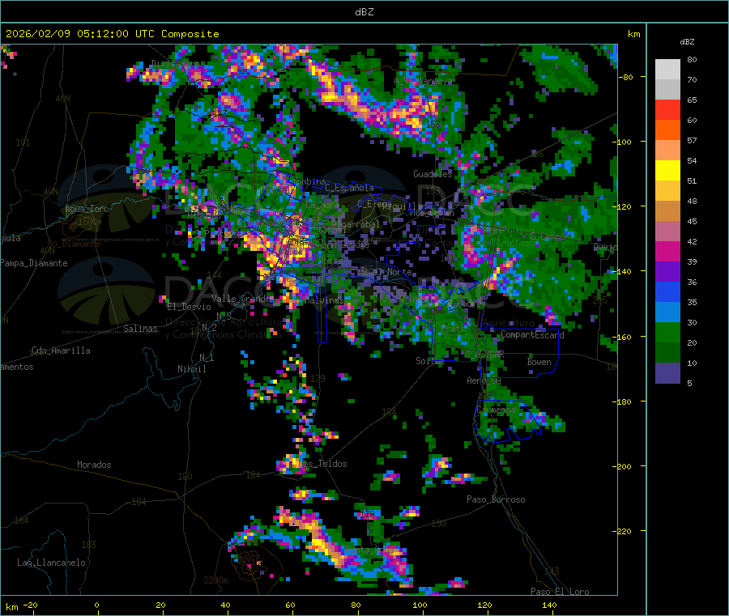This screenshot has height=616, width=729.
Task: Click the 'Cda_Amarilla' place label
Action: point(61,350)
